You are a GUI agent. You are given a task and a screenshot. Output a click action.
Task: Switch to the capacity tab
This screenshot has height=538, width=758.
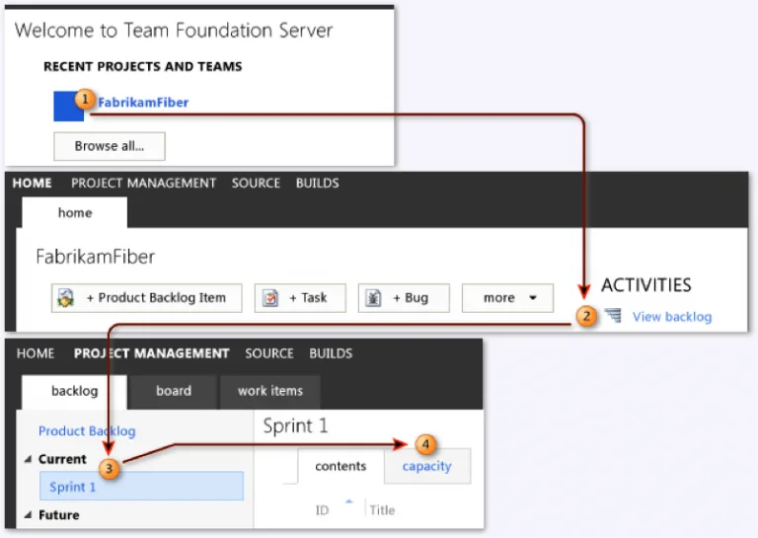[427, 466]
